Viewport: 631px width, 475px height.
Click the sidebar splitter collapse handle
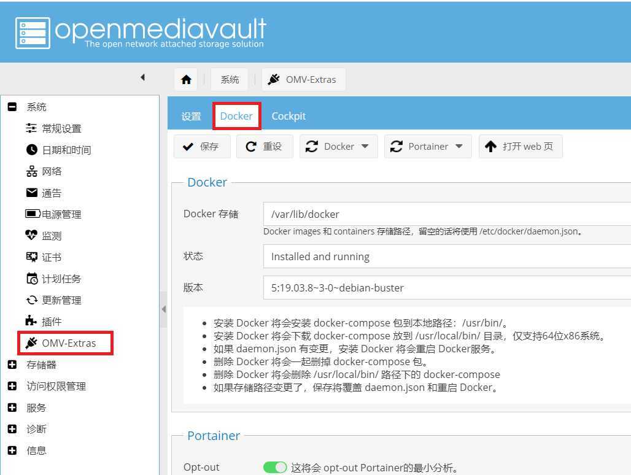click(x=163, y=309)
